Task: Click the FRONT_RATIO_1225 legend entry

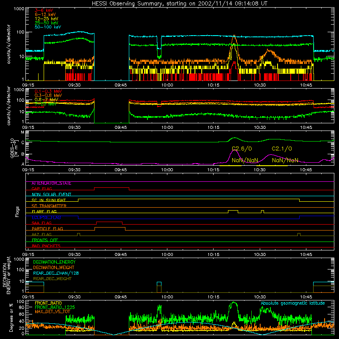Action: point(55,308)
